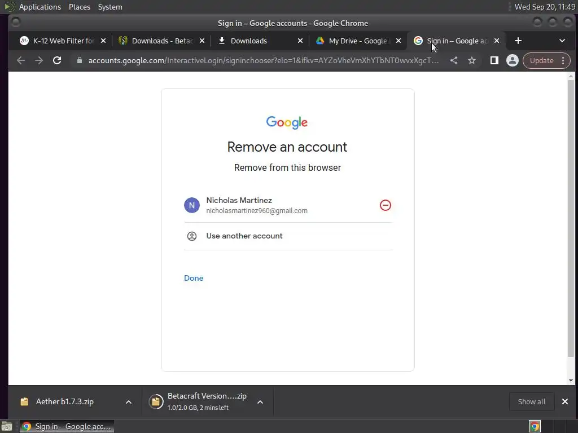Open Chrome three-dot menu
The image size is (578, 433).
coord(563,61)
